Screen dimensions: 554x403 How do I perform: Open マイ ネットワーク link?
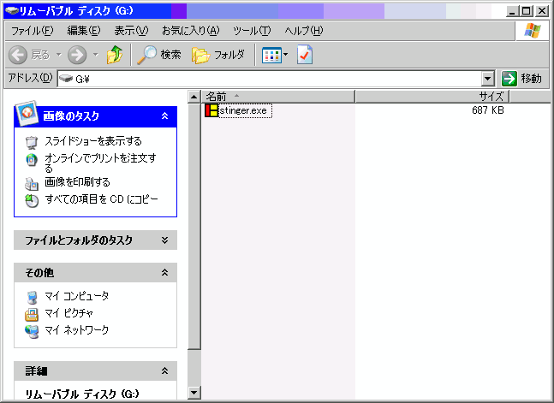(x=77, y=330)
